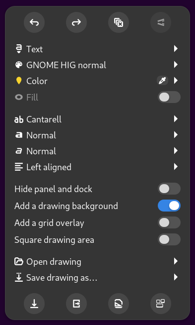This screenshot has width=195, height=325.
Task: Click the exit drawing mode icon
Action: tap(76, 304)
